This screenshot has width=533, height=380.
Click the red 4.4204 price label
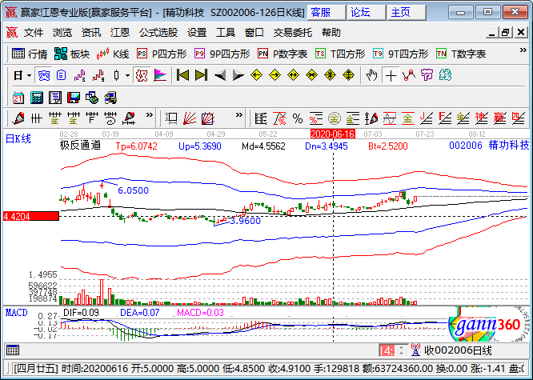pyautogui.click(x=31, y=216)
